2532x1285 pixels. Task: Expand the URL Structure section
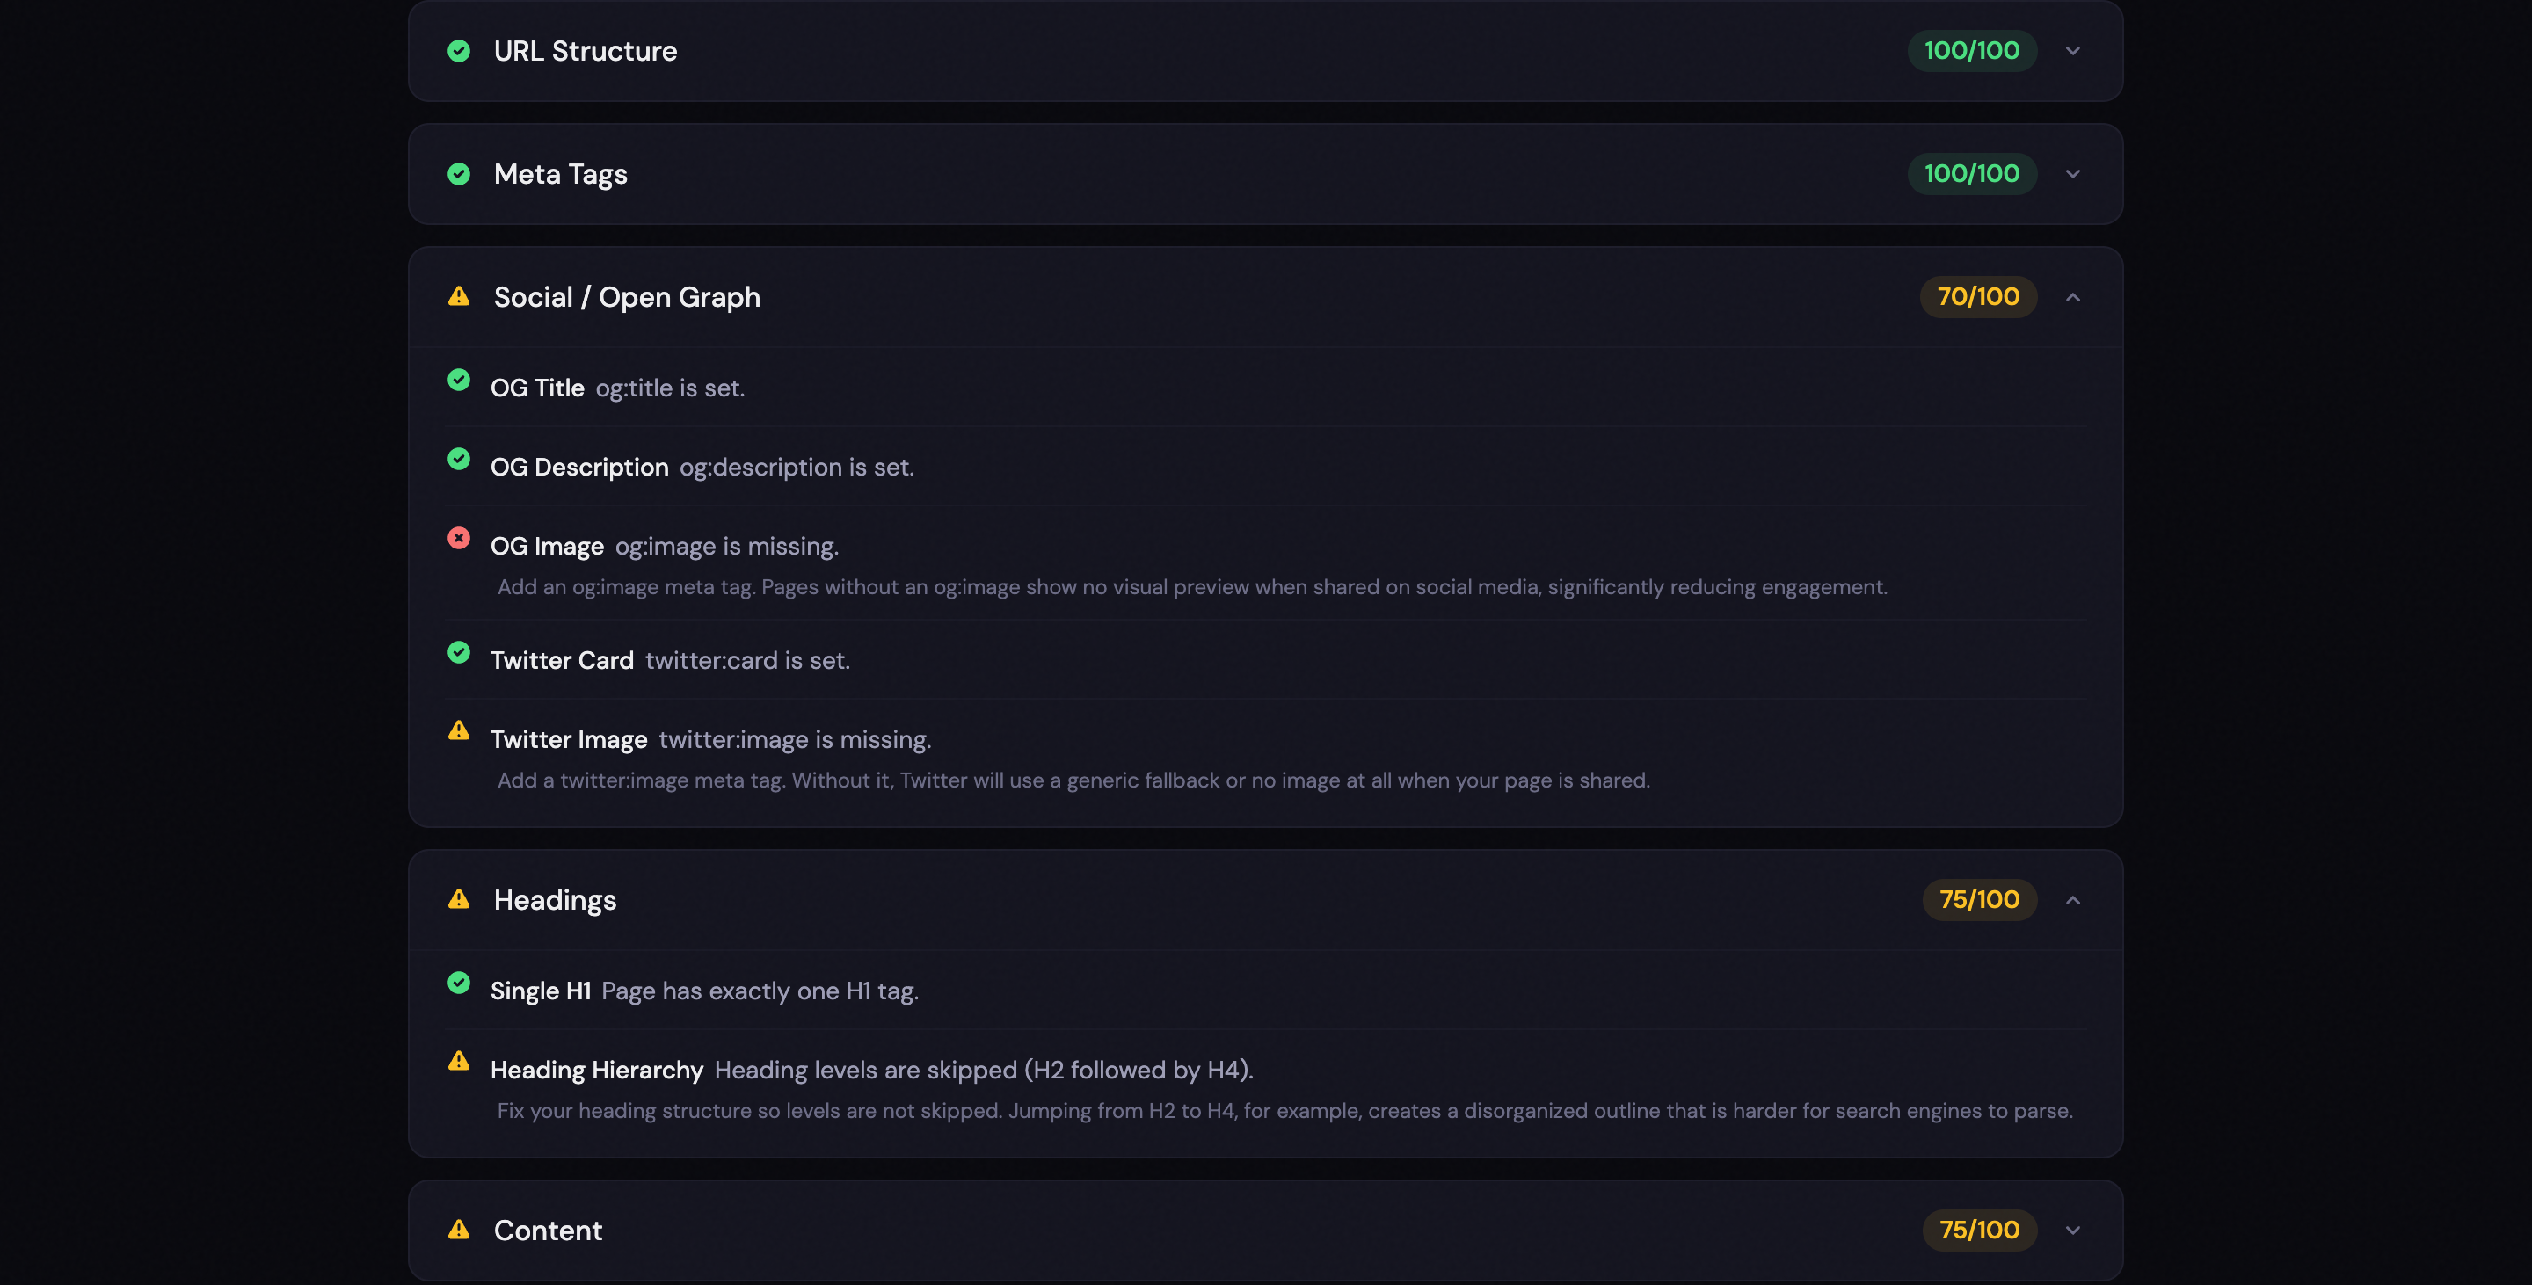pyautogui.click(x=2074, y=50)
